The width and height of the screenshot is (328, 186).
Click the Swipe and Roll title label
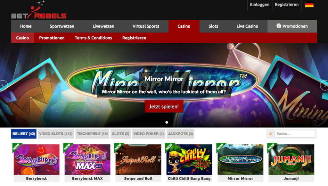138,178
